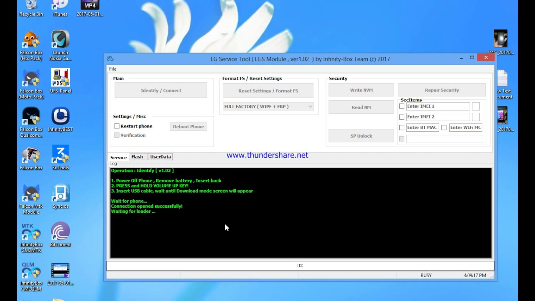
Task: Open the Syncios desktop shortcut
Action: [60, 196]
